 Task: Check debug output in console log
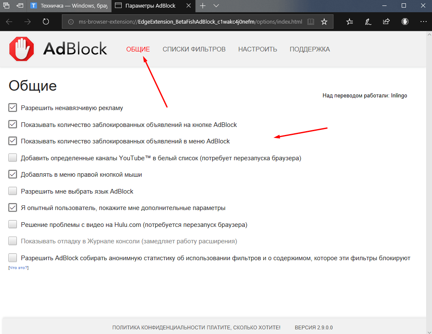coord(13,241)
